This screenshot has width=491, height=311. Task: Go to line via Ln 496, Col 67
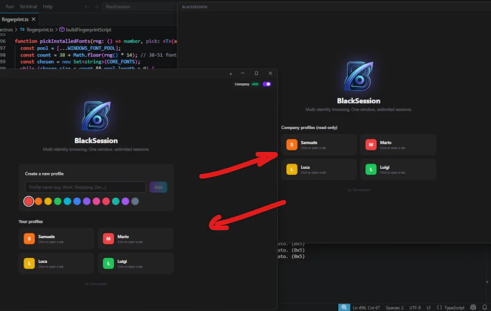pos(366,307)
